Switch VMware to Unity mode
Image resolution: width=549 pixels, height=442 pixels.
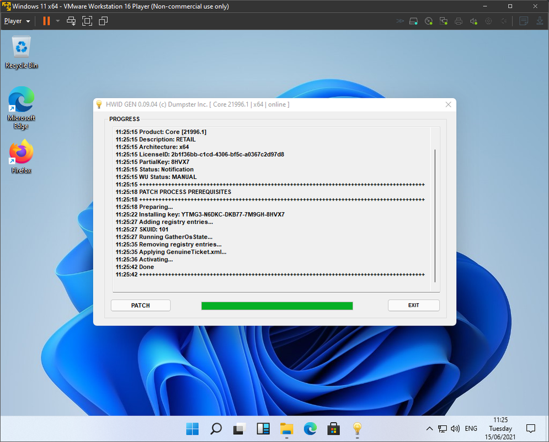point(103,21)
